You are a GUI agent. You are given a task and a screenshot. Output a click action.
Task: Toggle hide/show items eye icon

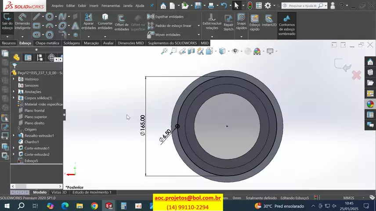pyautogui.click(x=235, y=51)
